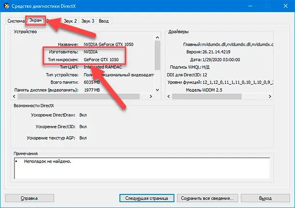Click the manufacturer value 'NVIDIA'
The height and width of the screenshot is (208, 295).
tap(91, 52)
